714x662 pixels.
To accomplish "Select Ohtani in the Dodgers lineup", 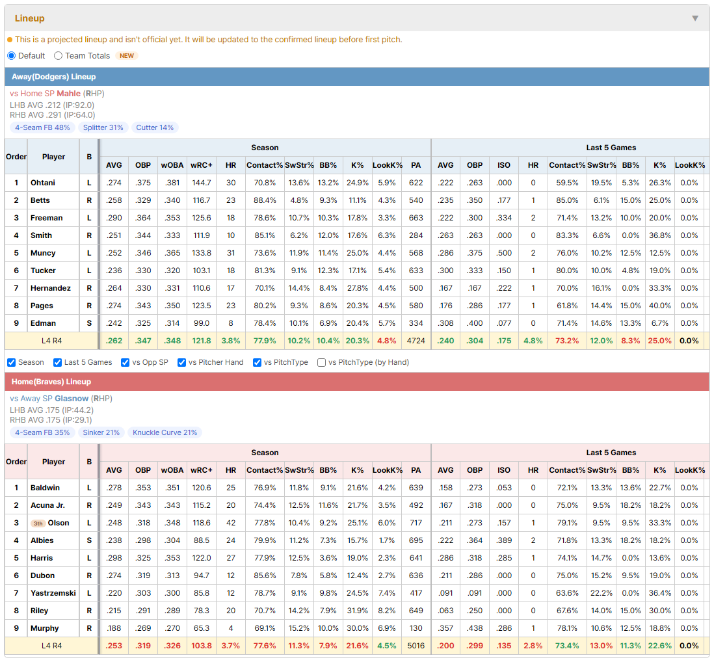I will coord(43,183).
